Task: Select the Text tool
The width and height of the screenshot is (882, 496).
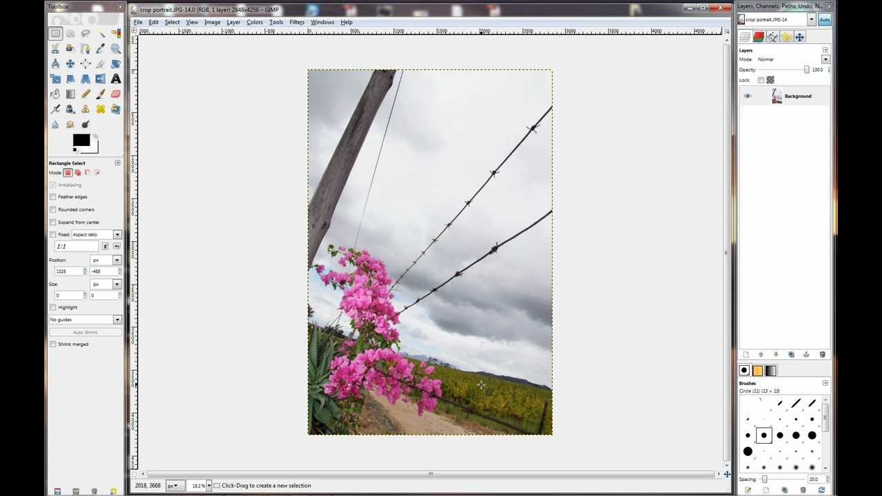Action: pyautogui.click(x=116, y=79)
